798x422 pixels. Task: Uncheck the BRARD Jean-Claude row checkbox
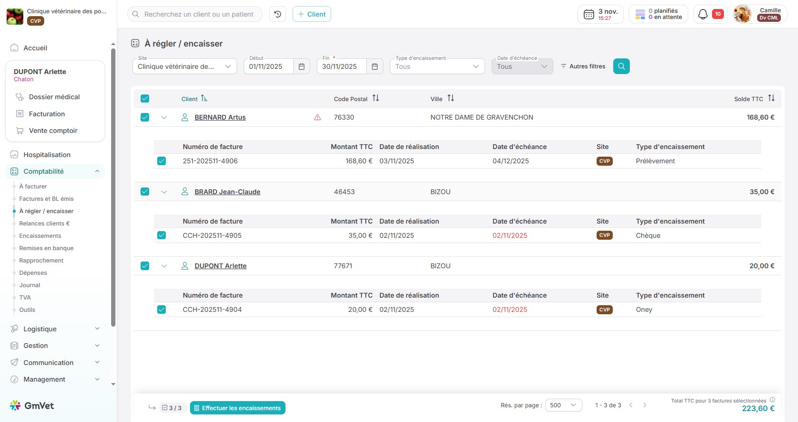[x=145, y=192]
